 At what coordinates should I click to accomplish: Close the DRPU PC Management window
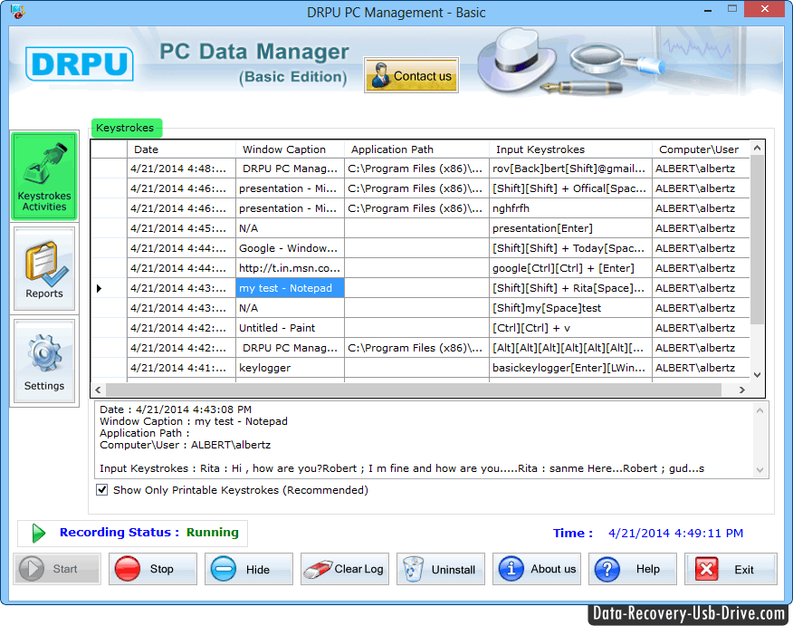point(765,8)
